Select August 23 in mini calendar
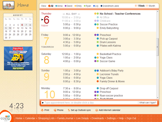 (x=6, y=34)
